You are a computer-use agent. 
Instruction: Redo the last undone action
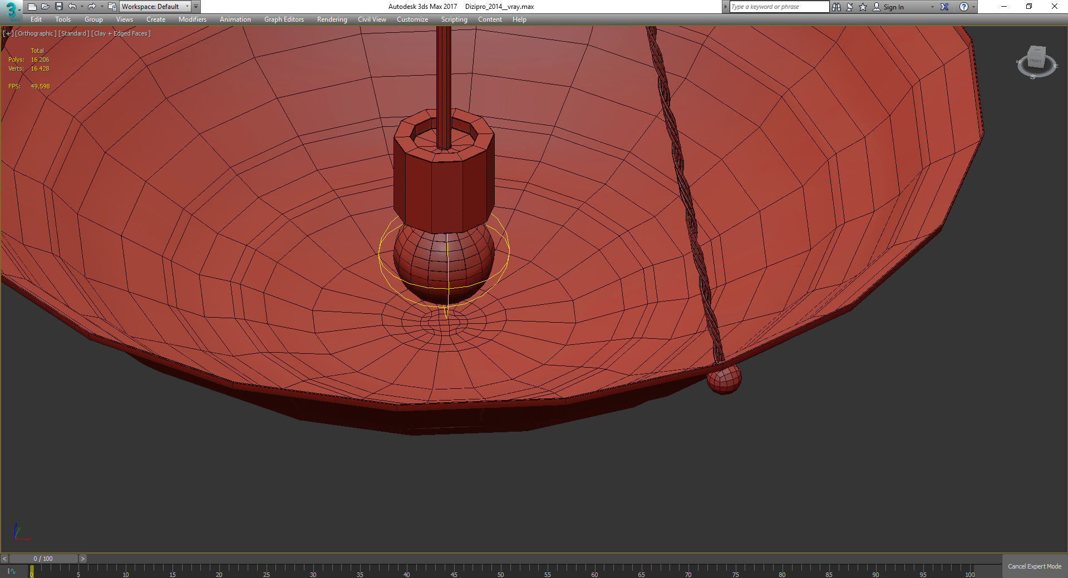(x=92, y=7)
